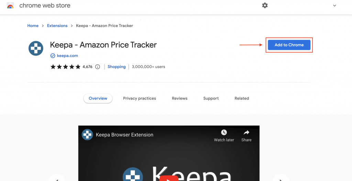Click the rating info icon
This screenshot has height=181, width=352.
click(98, 67)
